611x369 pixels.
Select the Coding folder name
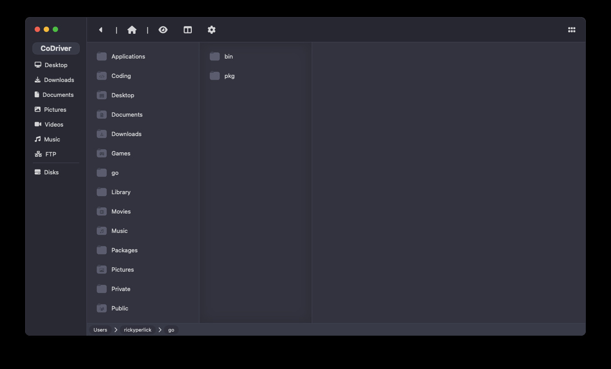click(121, 76)
